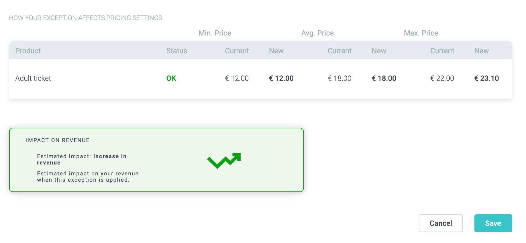Click the Product column header
526x243 pixels.
(28, 51)
